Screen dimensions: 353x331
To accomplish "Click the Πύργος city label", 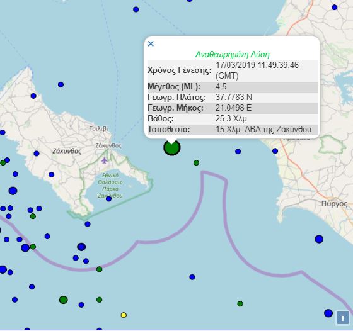I will [x=334, y=204].
